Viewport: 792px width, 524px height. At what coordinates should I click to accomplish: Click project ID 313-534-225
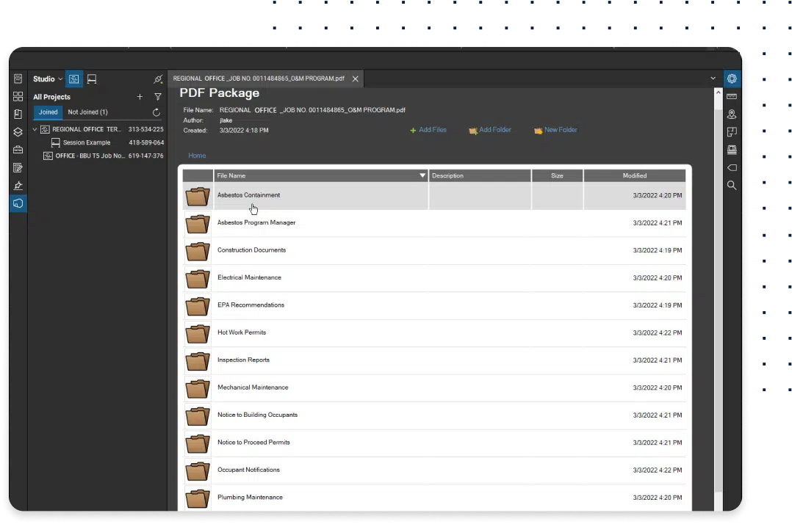146,130
